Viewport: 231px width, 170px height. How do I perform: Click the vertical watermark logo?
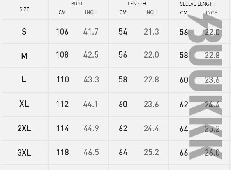(x=205, y=86)
